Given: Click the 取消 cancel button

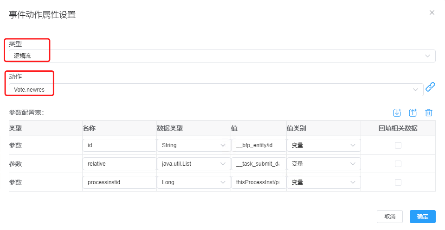Looking at the screenshot, I should (390, 217).
